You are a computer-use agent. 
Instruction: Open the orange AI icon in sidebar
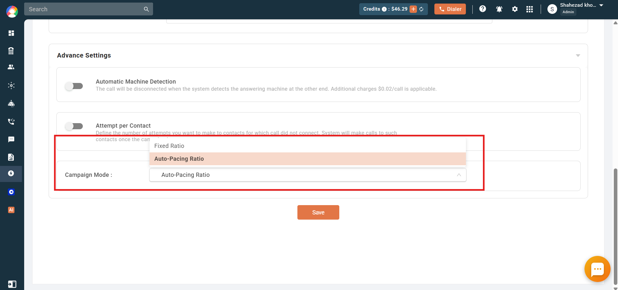[11, 210]
